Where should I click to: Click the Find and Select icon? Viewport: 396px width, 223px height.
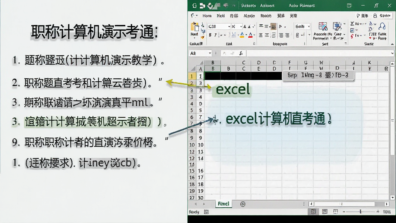(382, 26)
